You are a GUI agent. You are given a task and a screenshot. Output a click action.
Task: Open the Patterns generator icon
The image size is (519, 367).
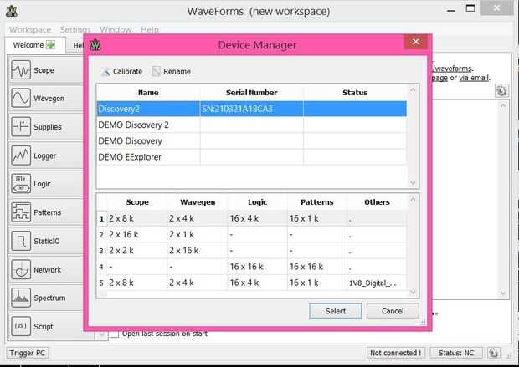pos(21,212)
